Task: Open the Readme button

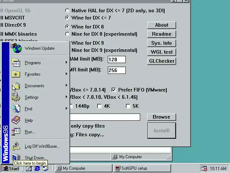Action: point(161,34)
